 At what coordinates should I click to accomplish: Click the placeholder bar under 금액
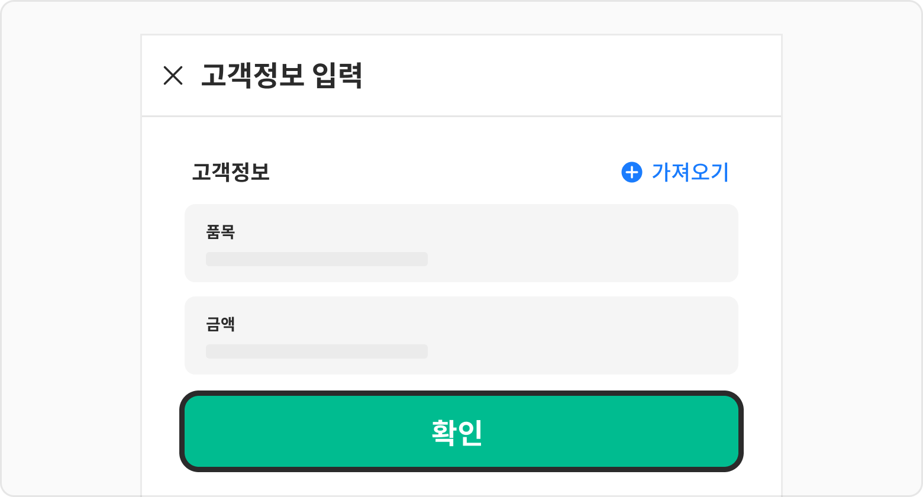pyautogui.click(x=317, y=351)
